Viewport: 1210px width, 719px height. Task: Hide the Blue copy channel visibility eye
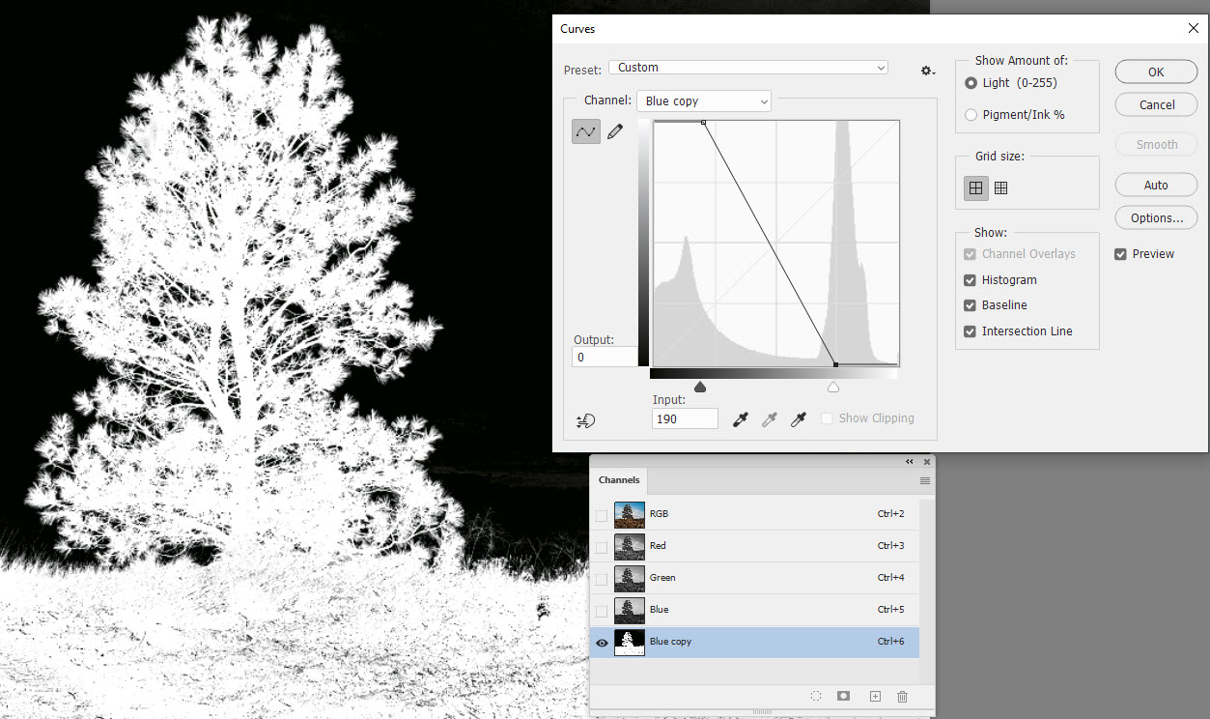click(602, 642)
